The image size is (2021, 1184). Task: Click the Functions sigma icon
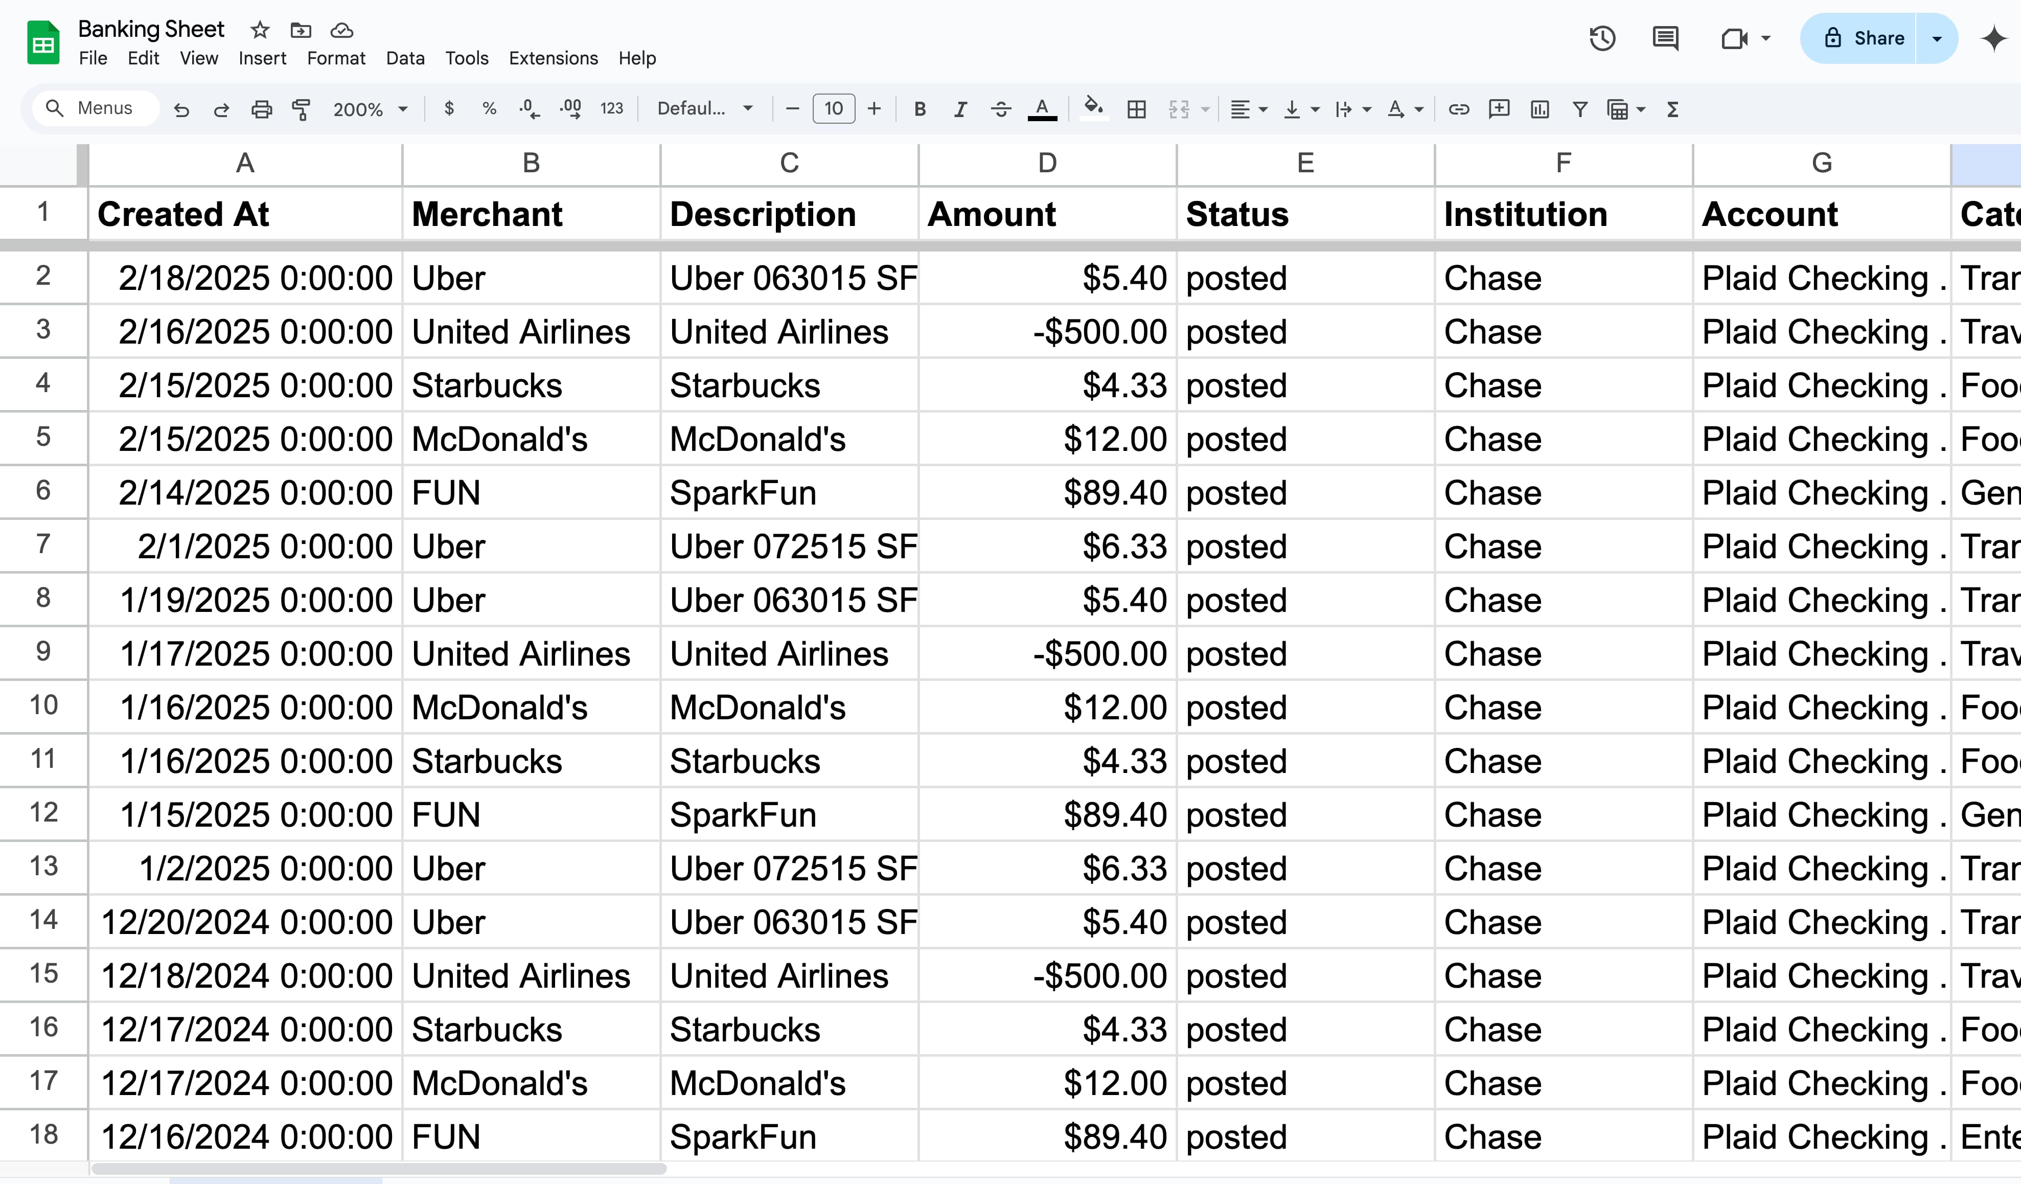coord(1672,109)
